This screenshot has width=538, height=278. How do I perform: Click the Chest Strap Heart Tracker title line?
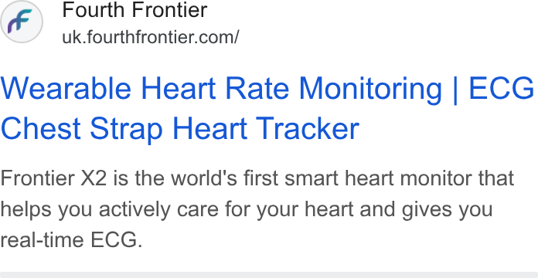180,128
